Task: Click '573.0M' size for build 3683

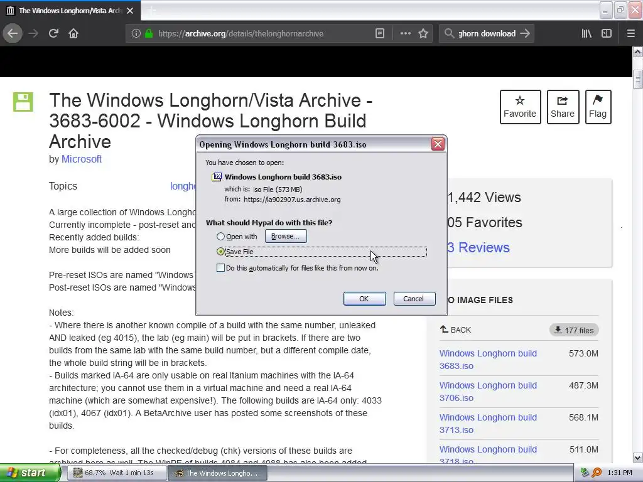Action: point(583,353)
